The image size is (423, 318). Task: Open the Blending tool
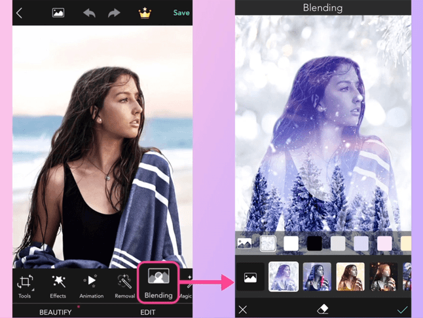point(158,282)
